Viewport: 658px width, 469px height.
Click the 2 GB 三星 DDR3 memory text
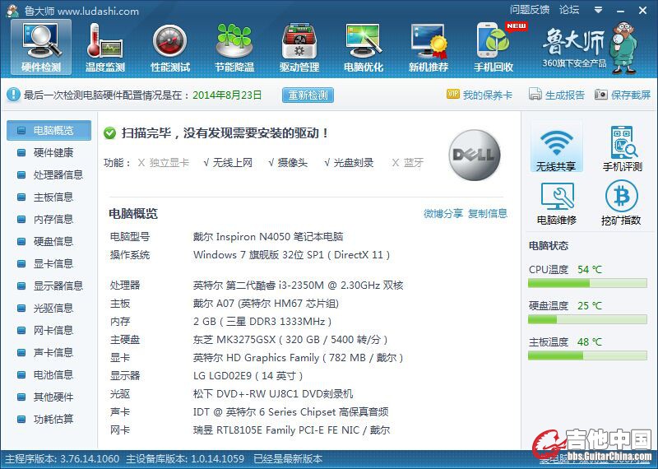pyautogui.click(x=262, y=322)
